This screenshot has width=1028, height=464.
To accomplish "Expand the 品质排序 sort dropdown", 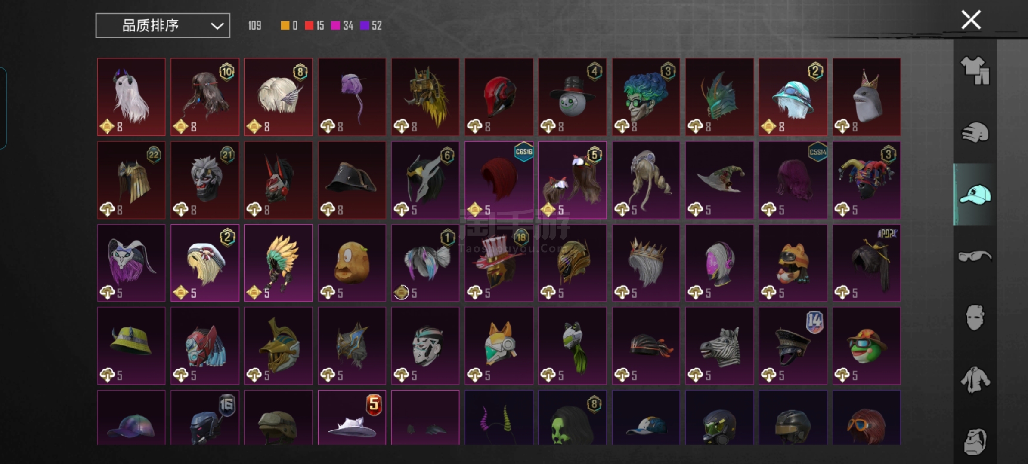I will pos(163,26).
